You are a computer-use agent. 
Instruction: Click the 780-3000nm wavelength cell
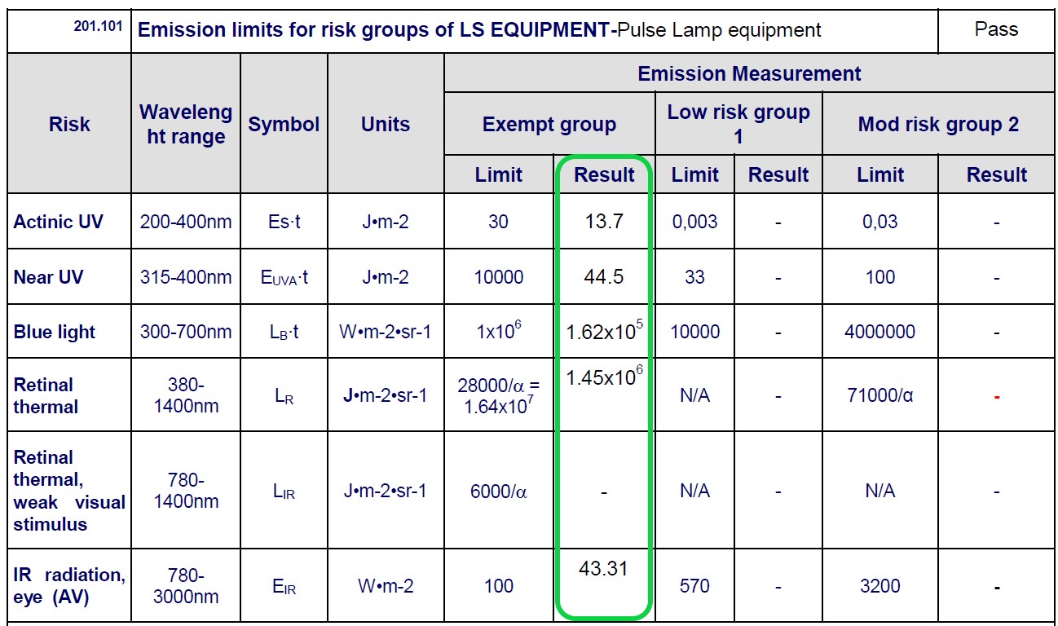point(186,586)
